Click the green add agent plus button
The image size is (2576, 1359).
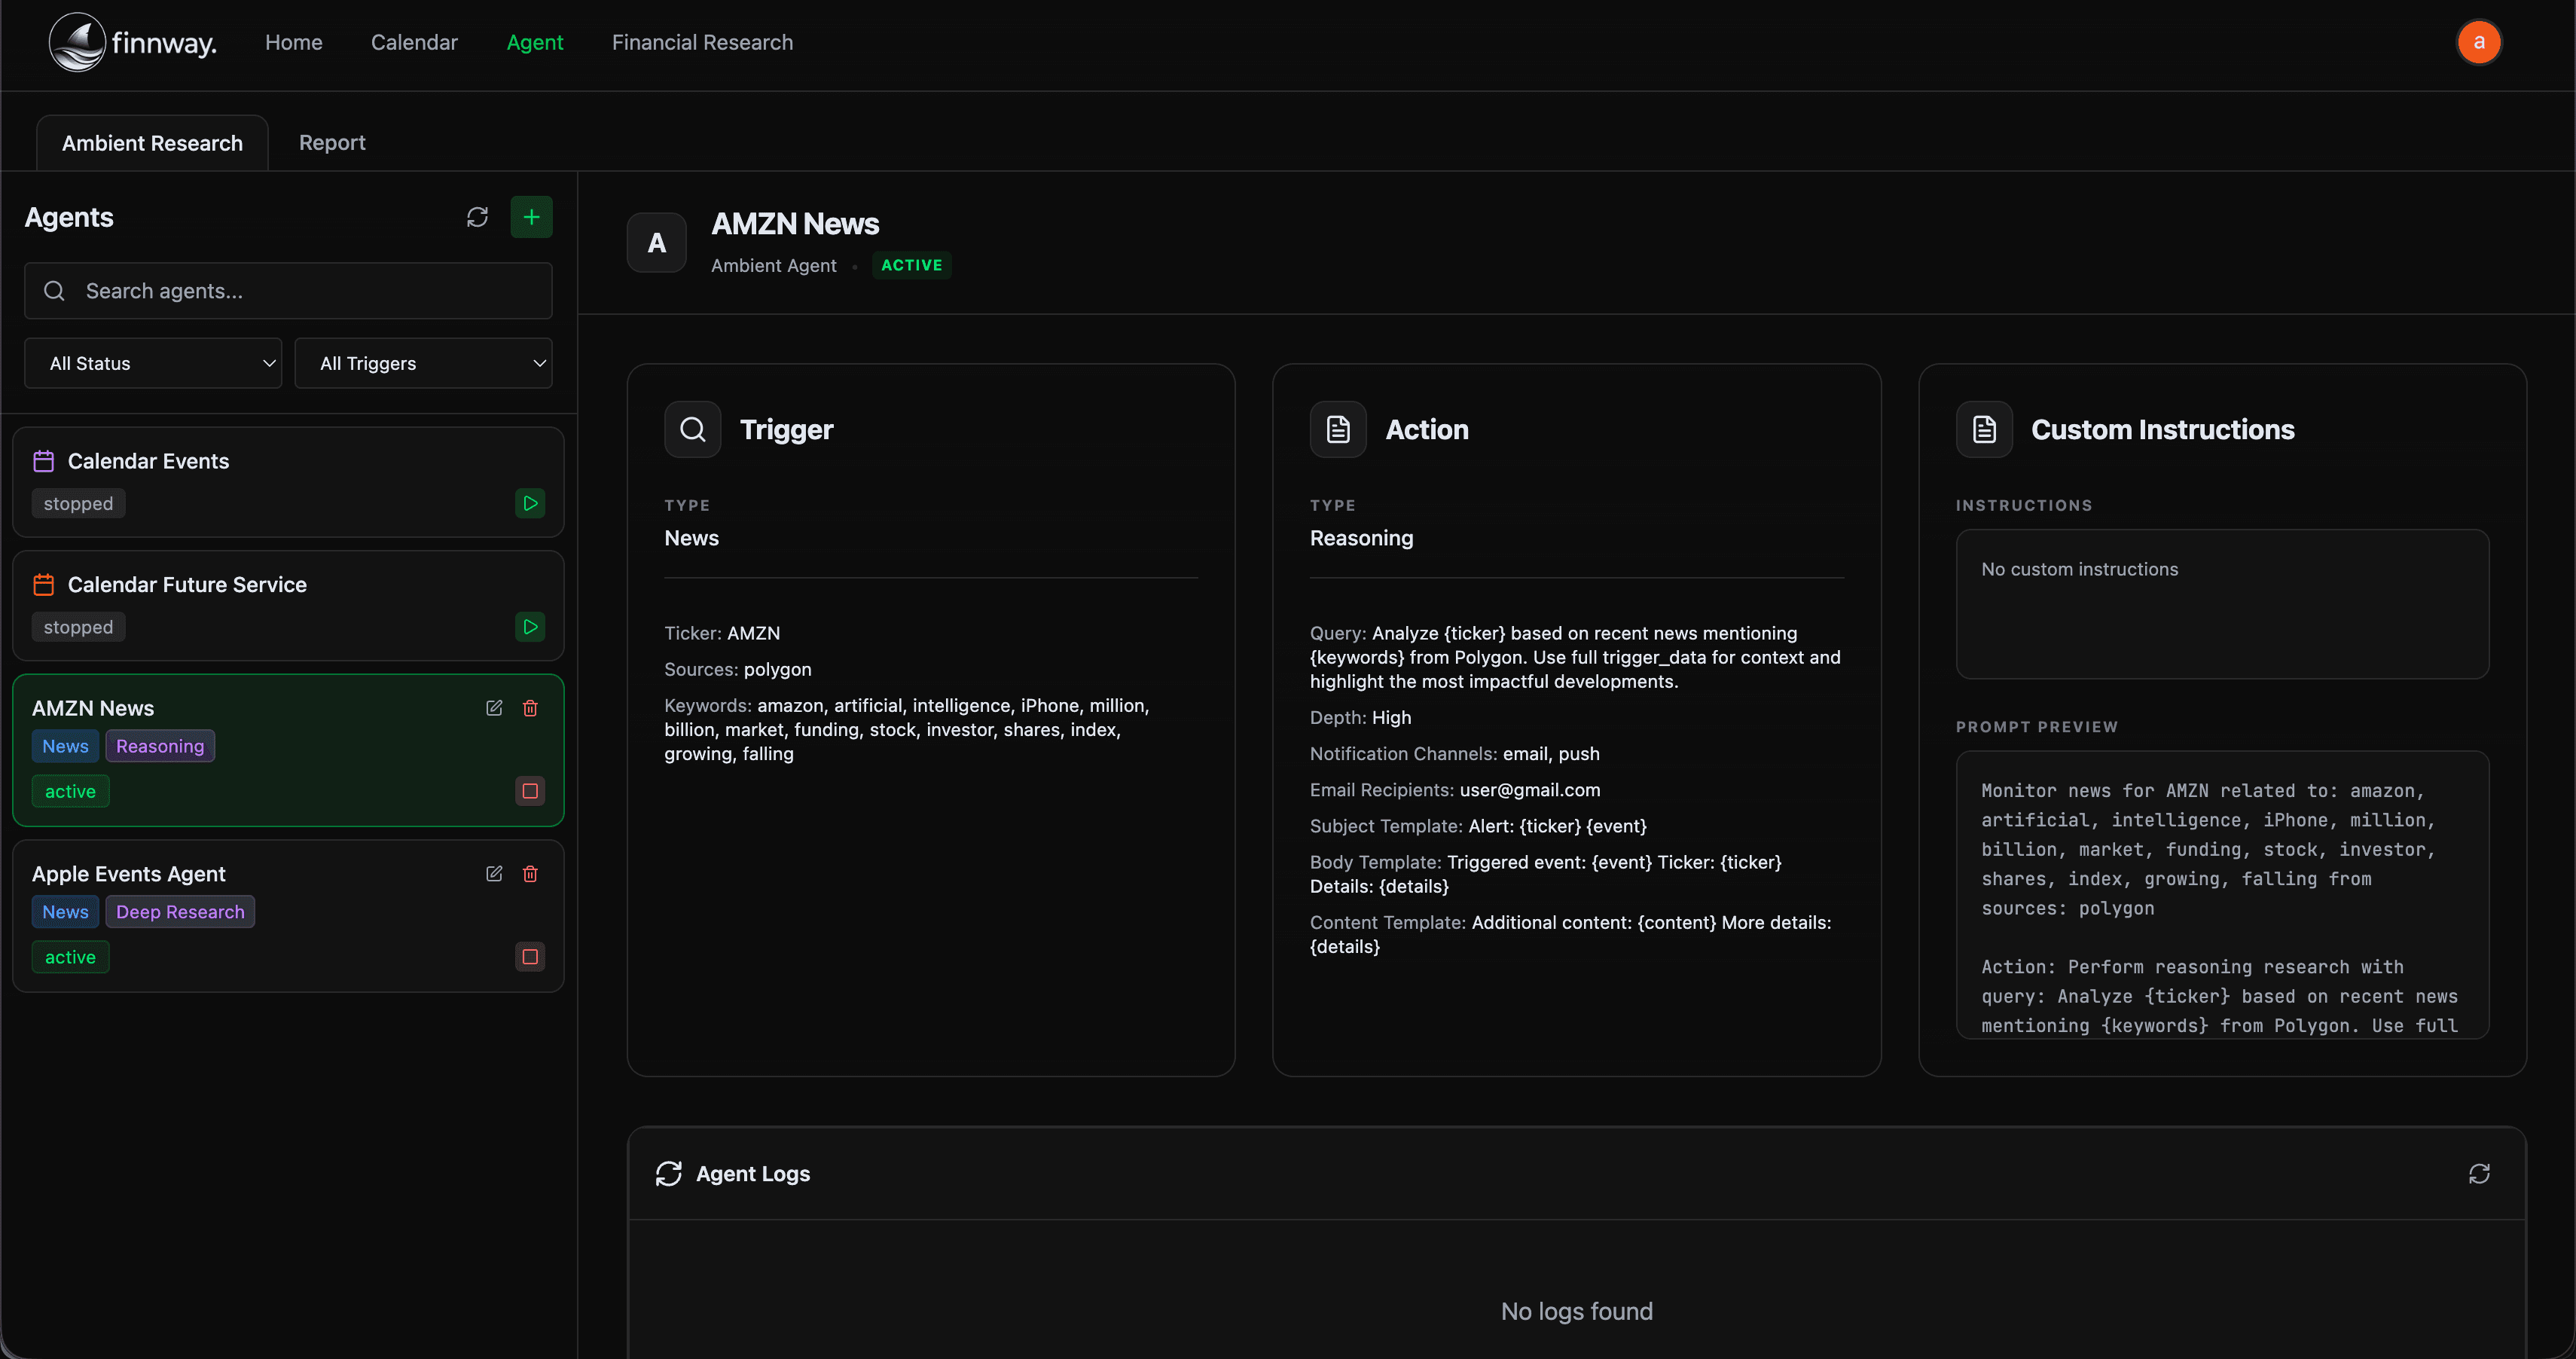point(531,217)
